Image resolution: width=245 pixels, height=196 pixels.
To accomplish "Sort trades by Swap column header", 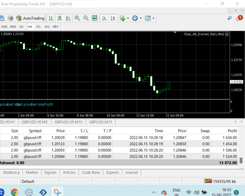I will pos(199,131).
